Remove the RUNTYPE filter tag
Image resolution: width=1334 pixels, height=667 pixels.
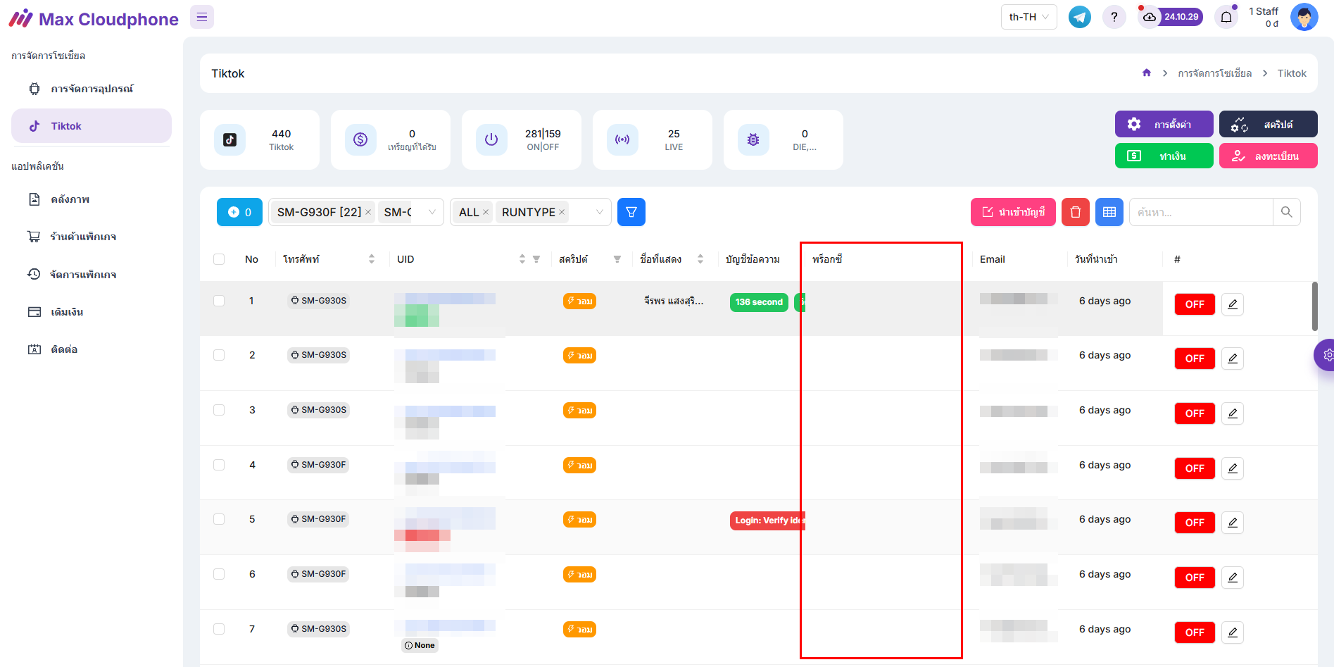pos(562,212)
